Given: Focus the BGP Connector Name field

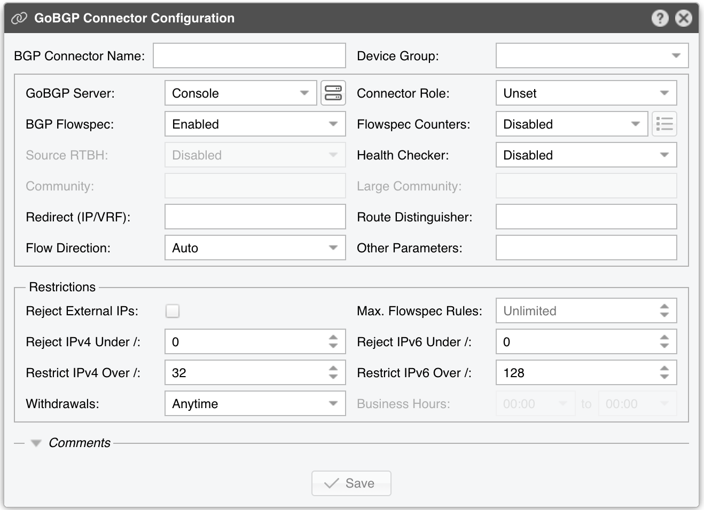Looking at the screenshot, I should [x=249, y=55].
